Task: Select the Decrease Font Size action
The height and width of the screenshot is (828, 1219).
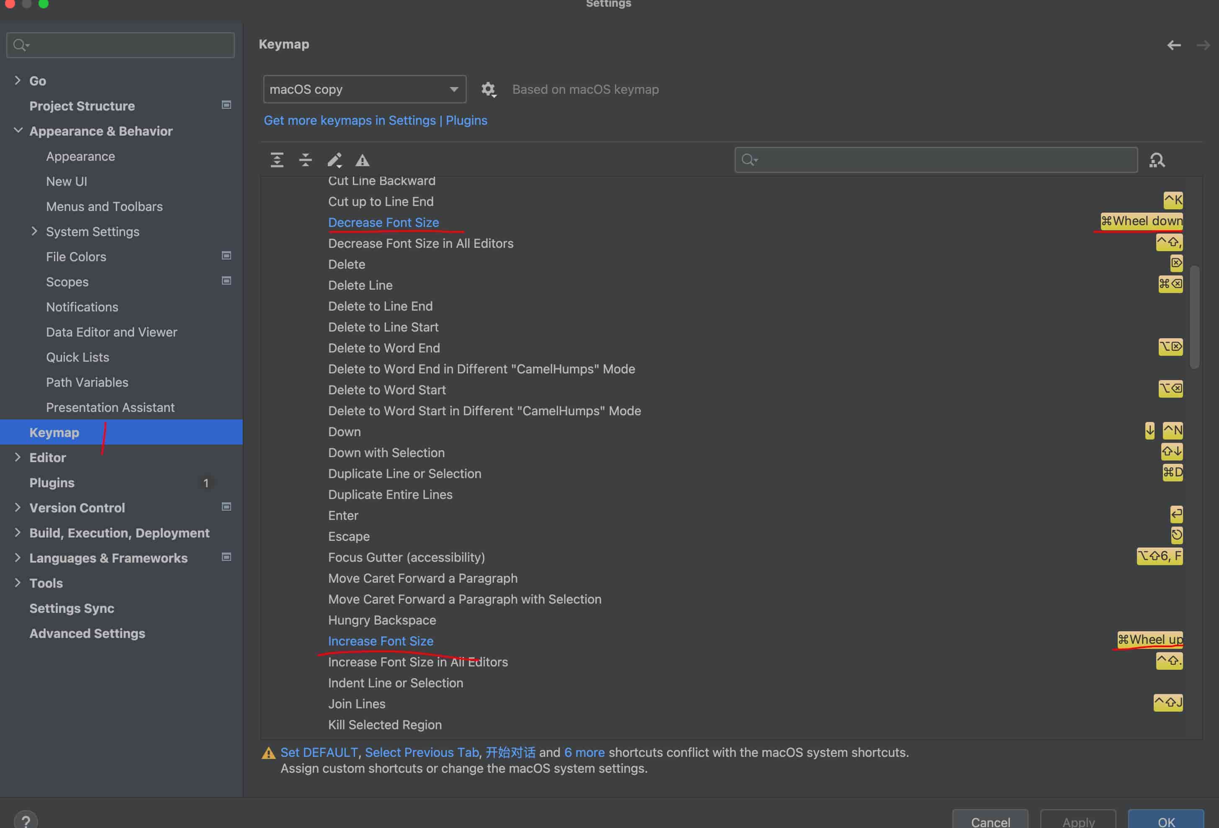Action: pos(383,222)
